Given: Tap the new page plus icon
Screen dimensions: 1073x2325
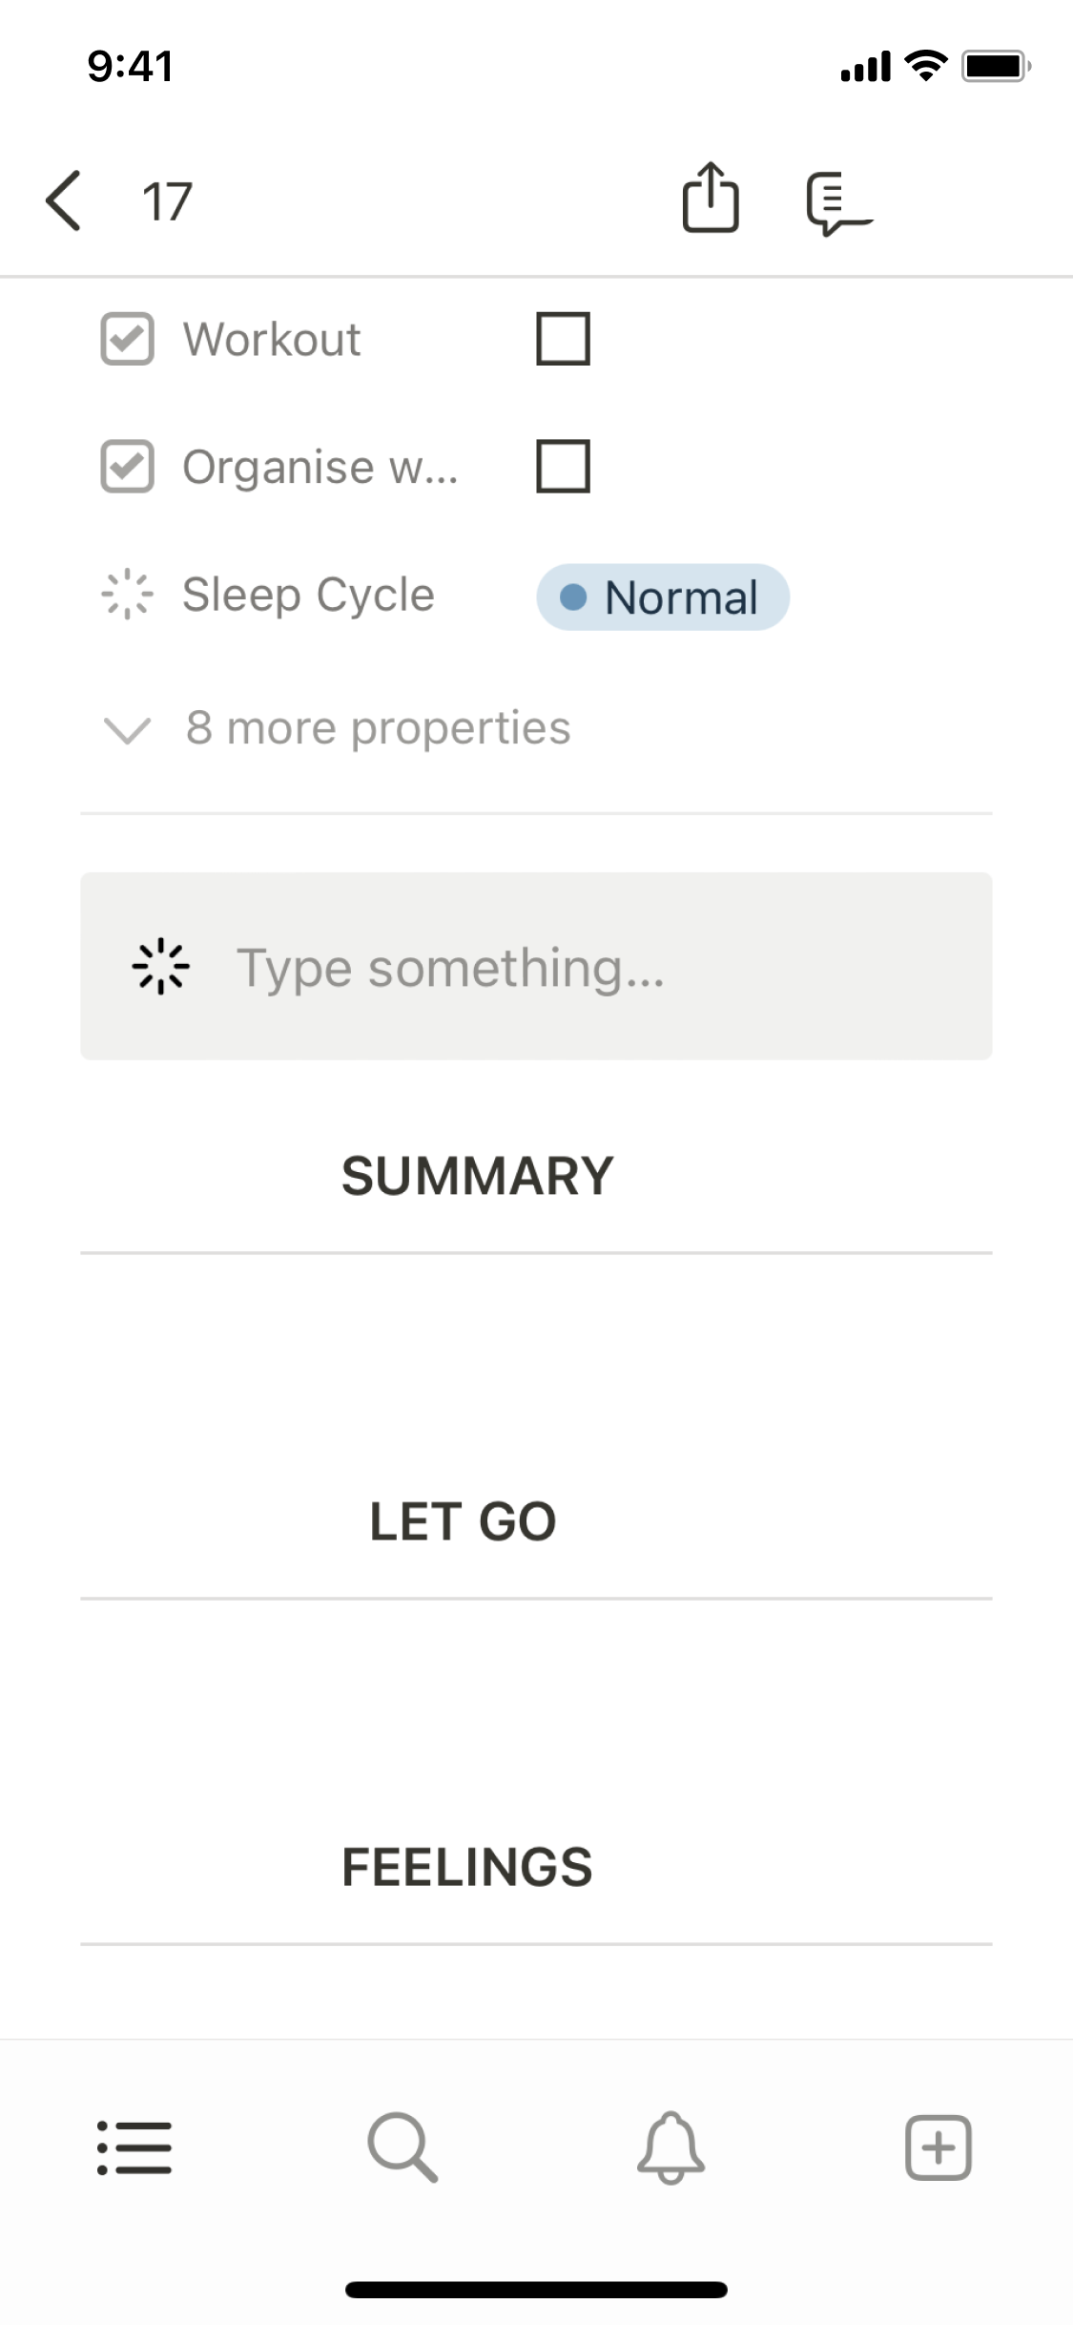Looking at the screenshot, I should (939, 2147).
